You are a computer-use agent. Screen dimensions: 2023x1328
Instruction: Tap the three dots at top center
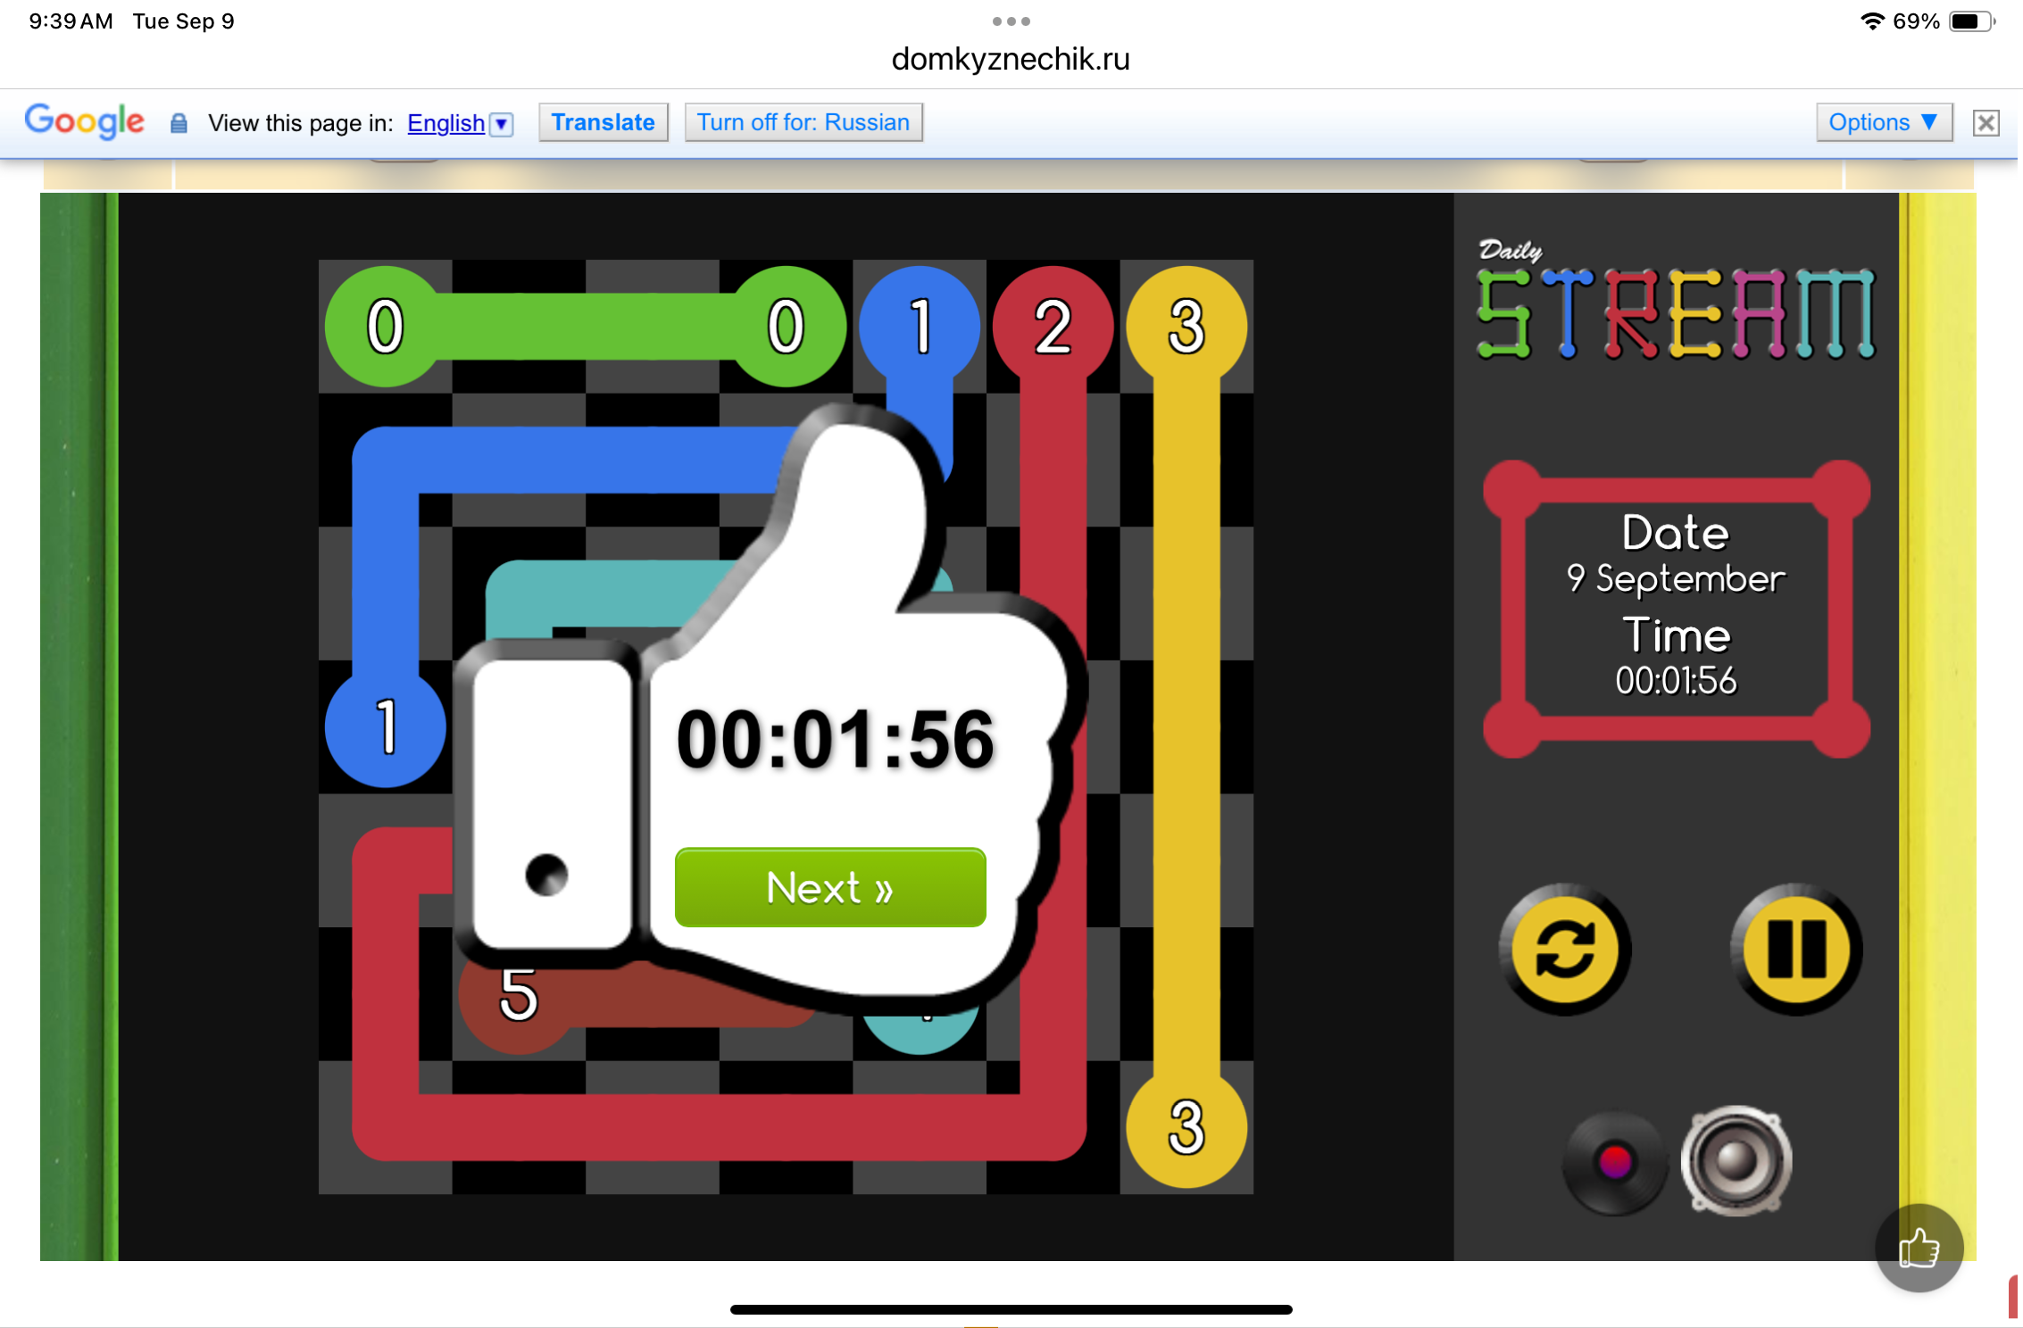[x=1011, y=21]
